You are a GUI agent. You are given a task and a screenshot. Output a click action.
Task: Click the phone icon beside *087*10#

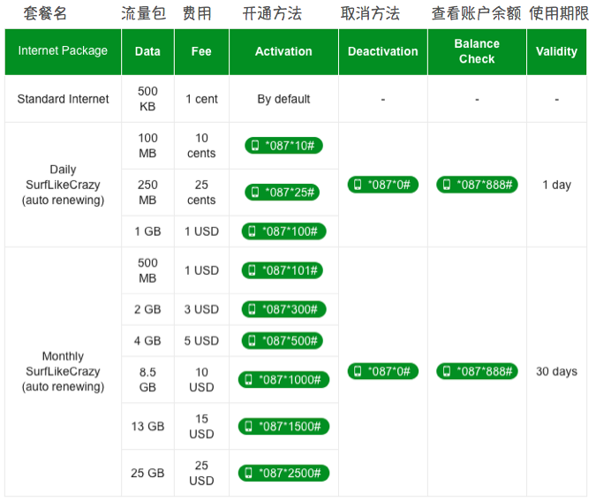pyautogui.click(x=256, y=146)
